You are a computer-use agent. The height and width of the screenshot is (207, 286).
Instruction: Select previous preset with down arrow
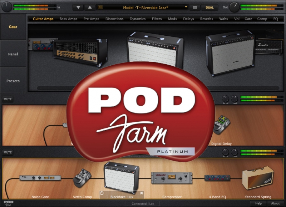point(78,7)
